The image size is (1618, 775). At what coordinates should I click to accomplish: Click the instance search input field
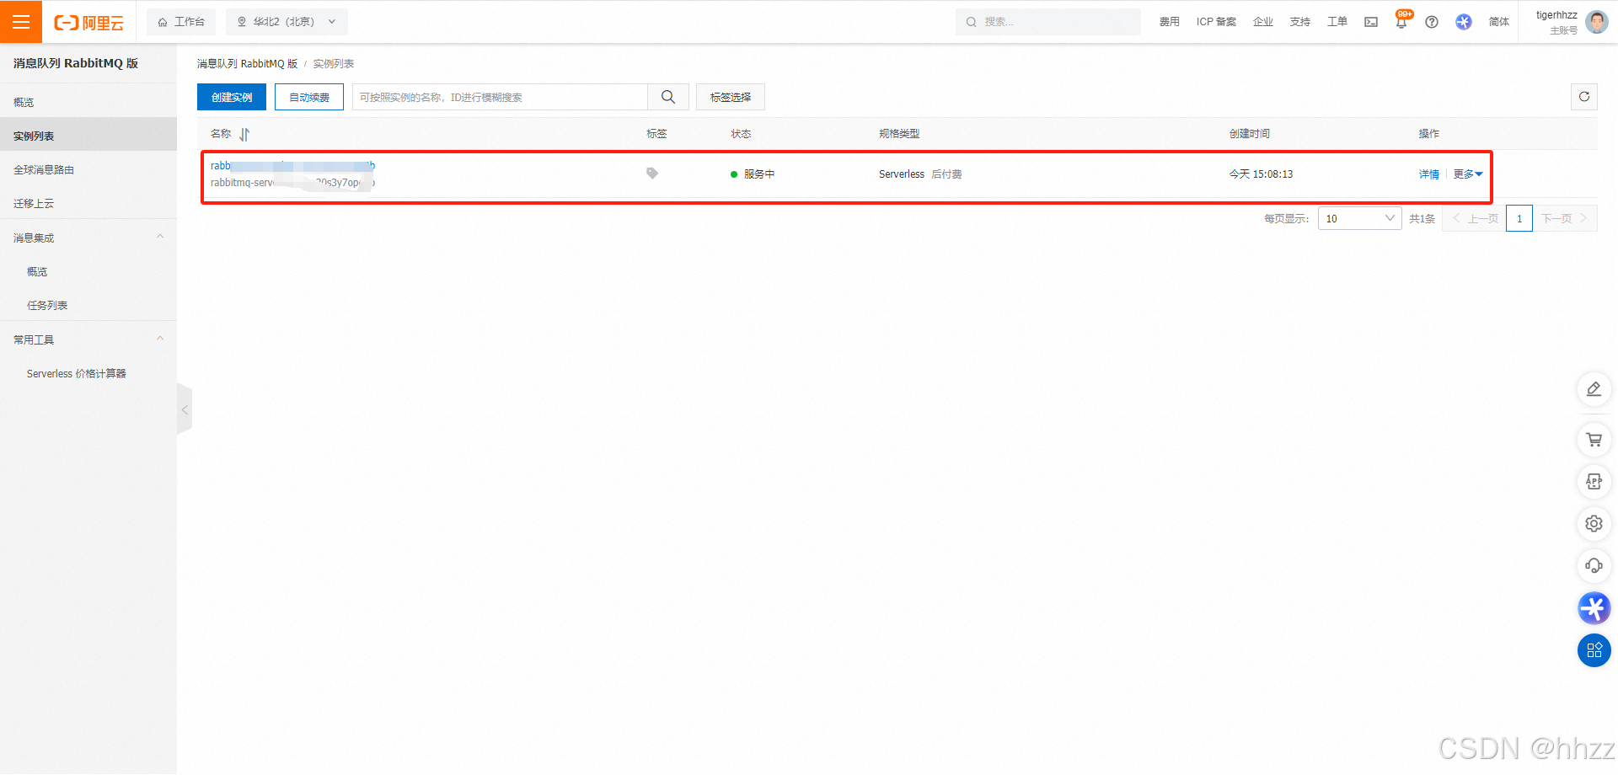500,97
